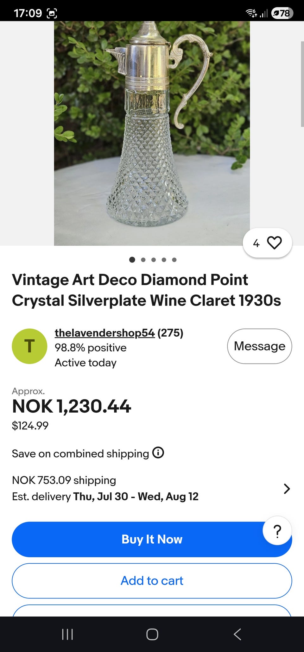The width and height of the screenshot is (304, 652).
Task: Open Android recent apps icon
Action: [67, 634]
